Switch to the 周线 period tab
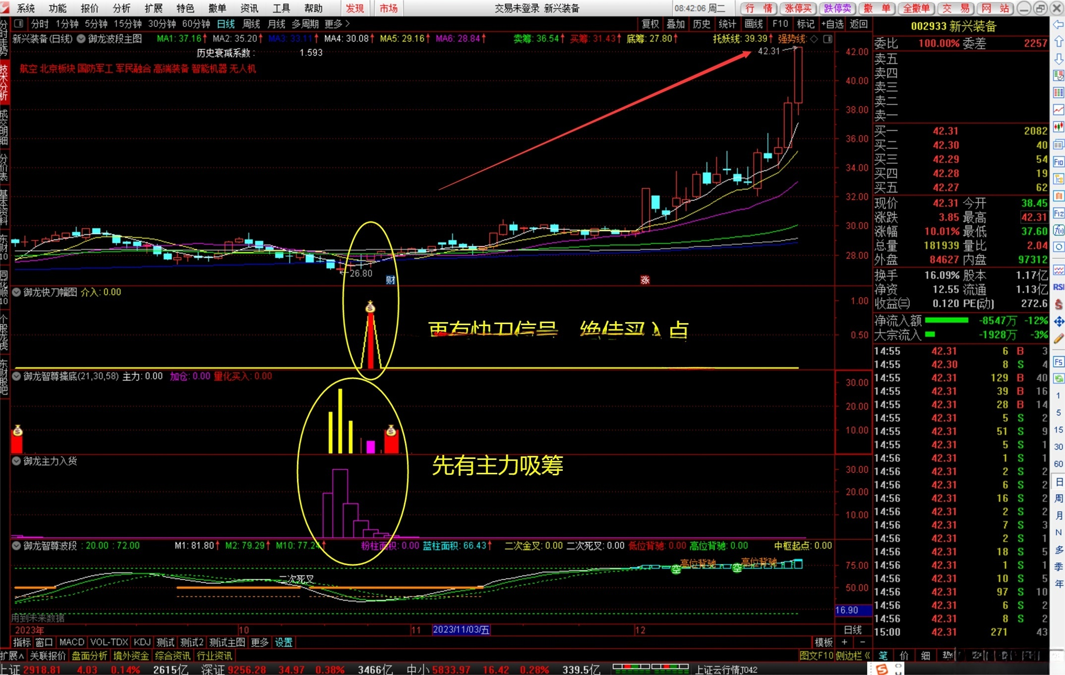The image size is (1065, 675). pyautogui.click(x=251, y=24)
